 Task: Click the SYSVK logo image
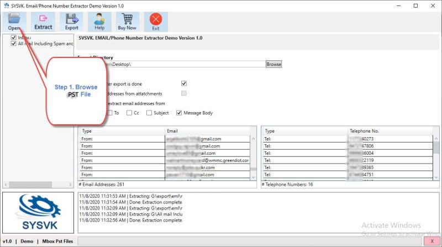click(x=38, y=213)
